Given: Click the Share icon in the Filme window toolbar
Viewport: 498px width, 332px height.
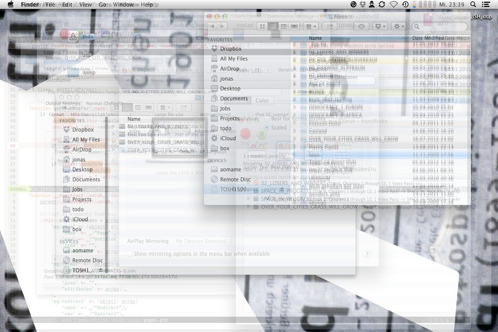Looking at the screenshot, I should click(x=330, y=27).
